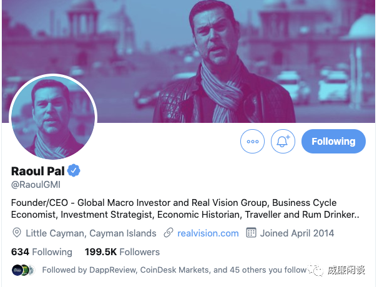Open the three-dot more options menu
Image resolution: width=377 pixels, height=287 pixels.
point(252,141)
